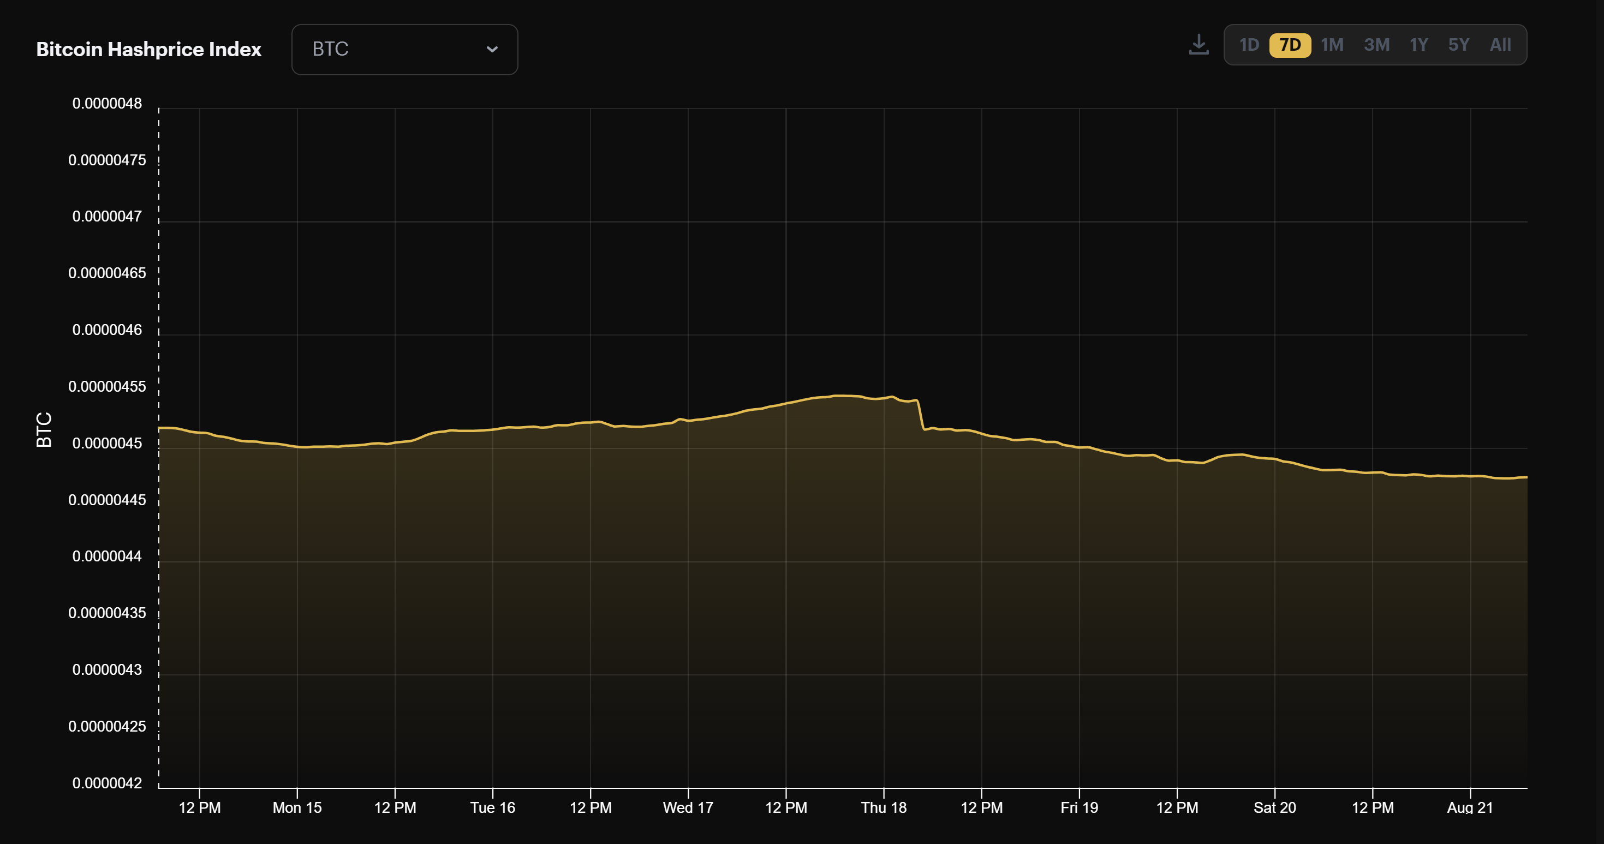The height and width of the screenshot is (844, 1604).
Task: Download the hashprice chart data
Action: point(1198,45)
